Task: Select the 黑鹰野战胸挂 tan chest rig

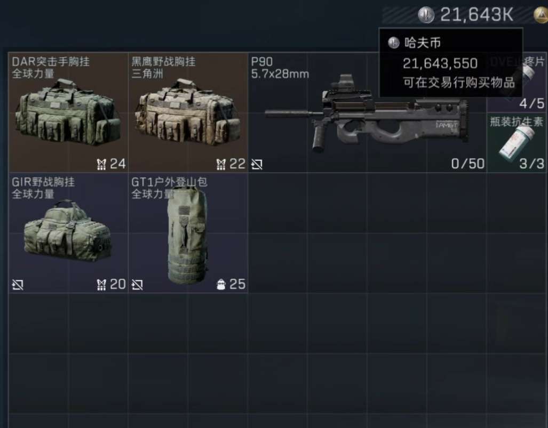Action: (188, 112)
